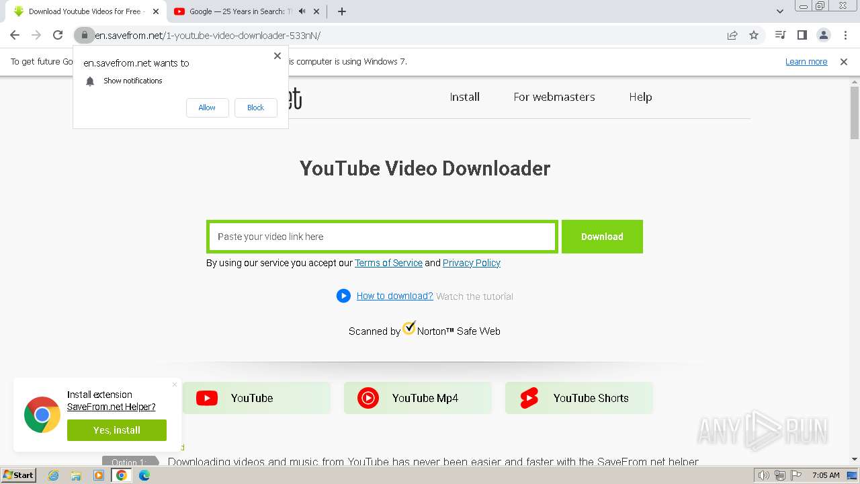
Task: Open the SaveFrom.net Helper? link
Action: pyautogui.click(x=111, y=407)
